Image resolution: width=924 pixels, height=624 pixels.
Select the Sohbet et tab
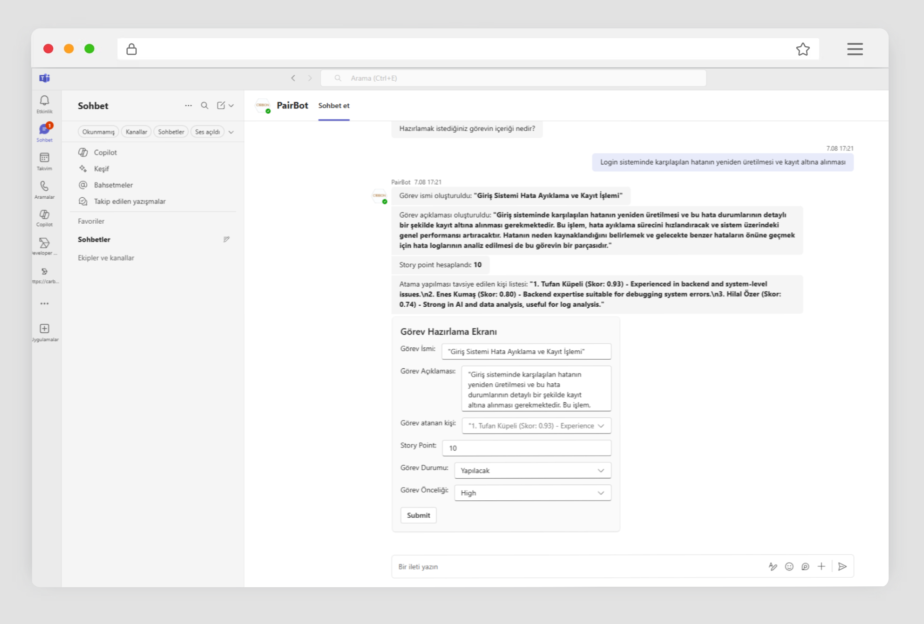333,106
